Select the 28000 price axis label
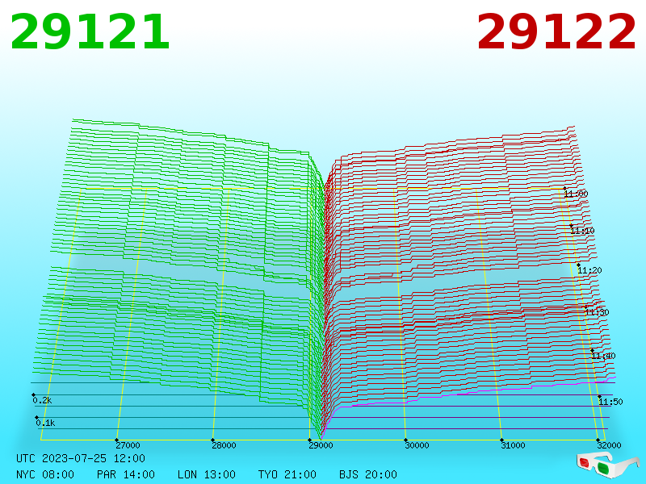The image size is (646, 484). [x=224, y=445]
